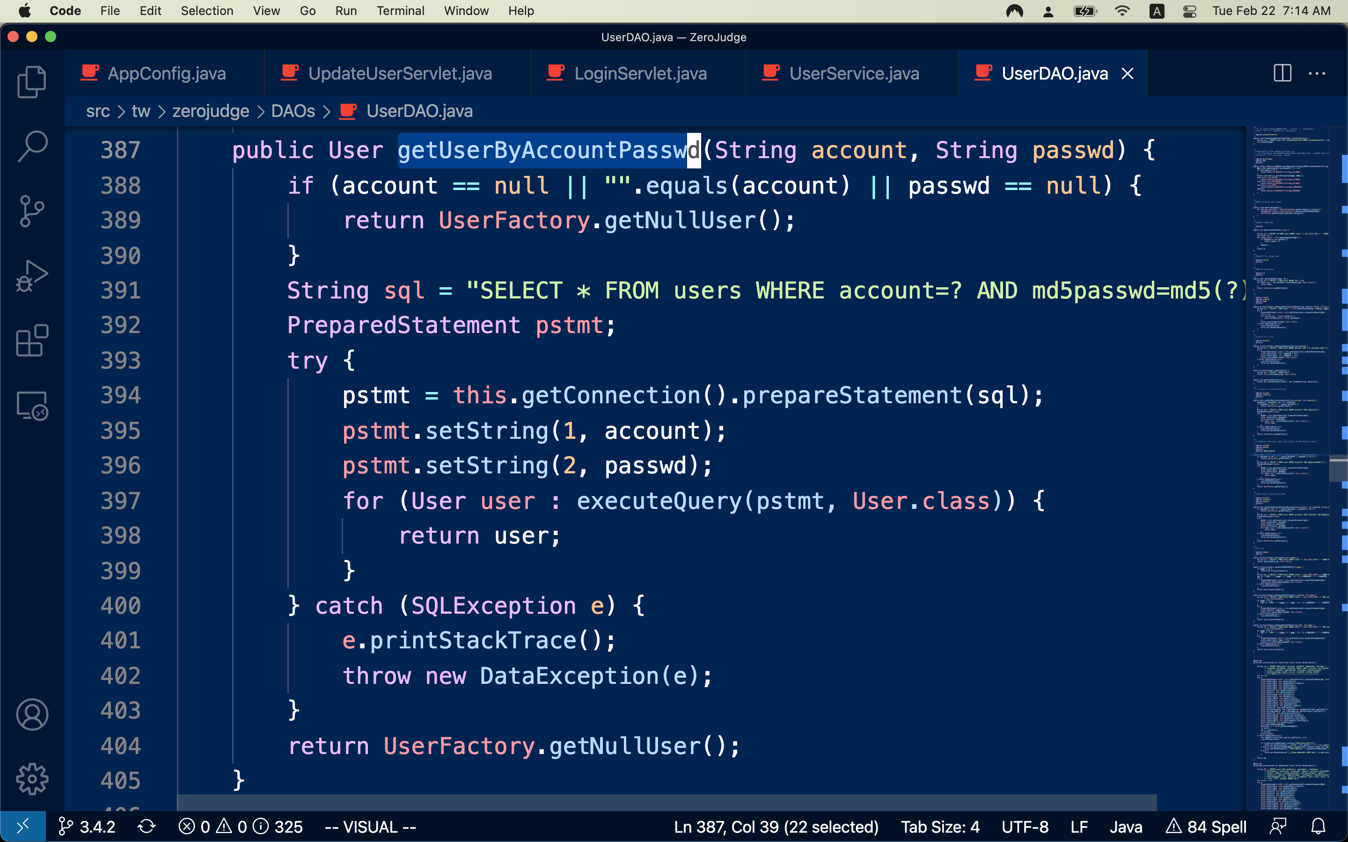The width and height of the screenshot is (1348, 842).
Task: Open the View menu
Action: point(266,11)
